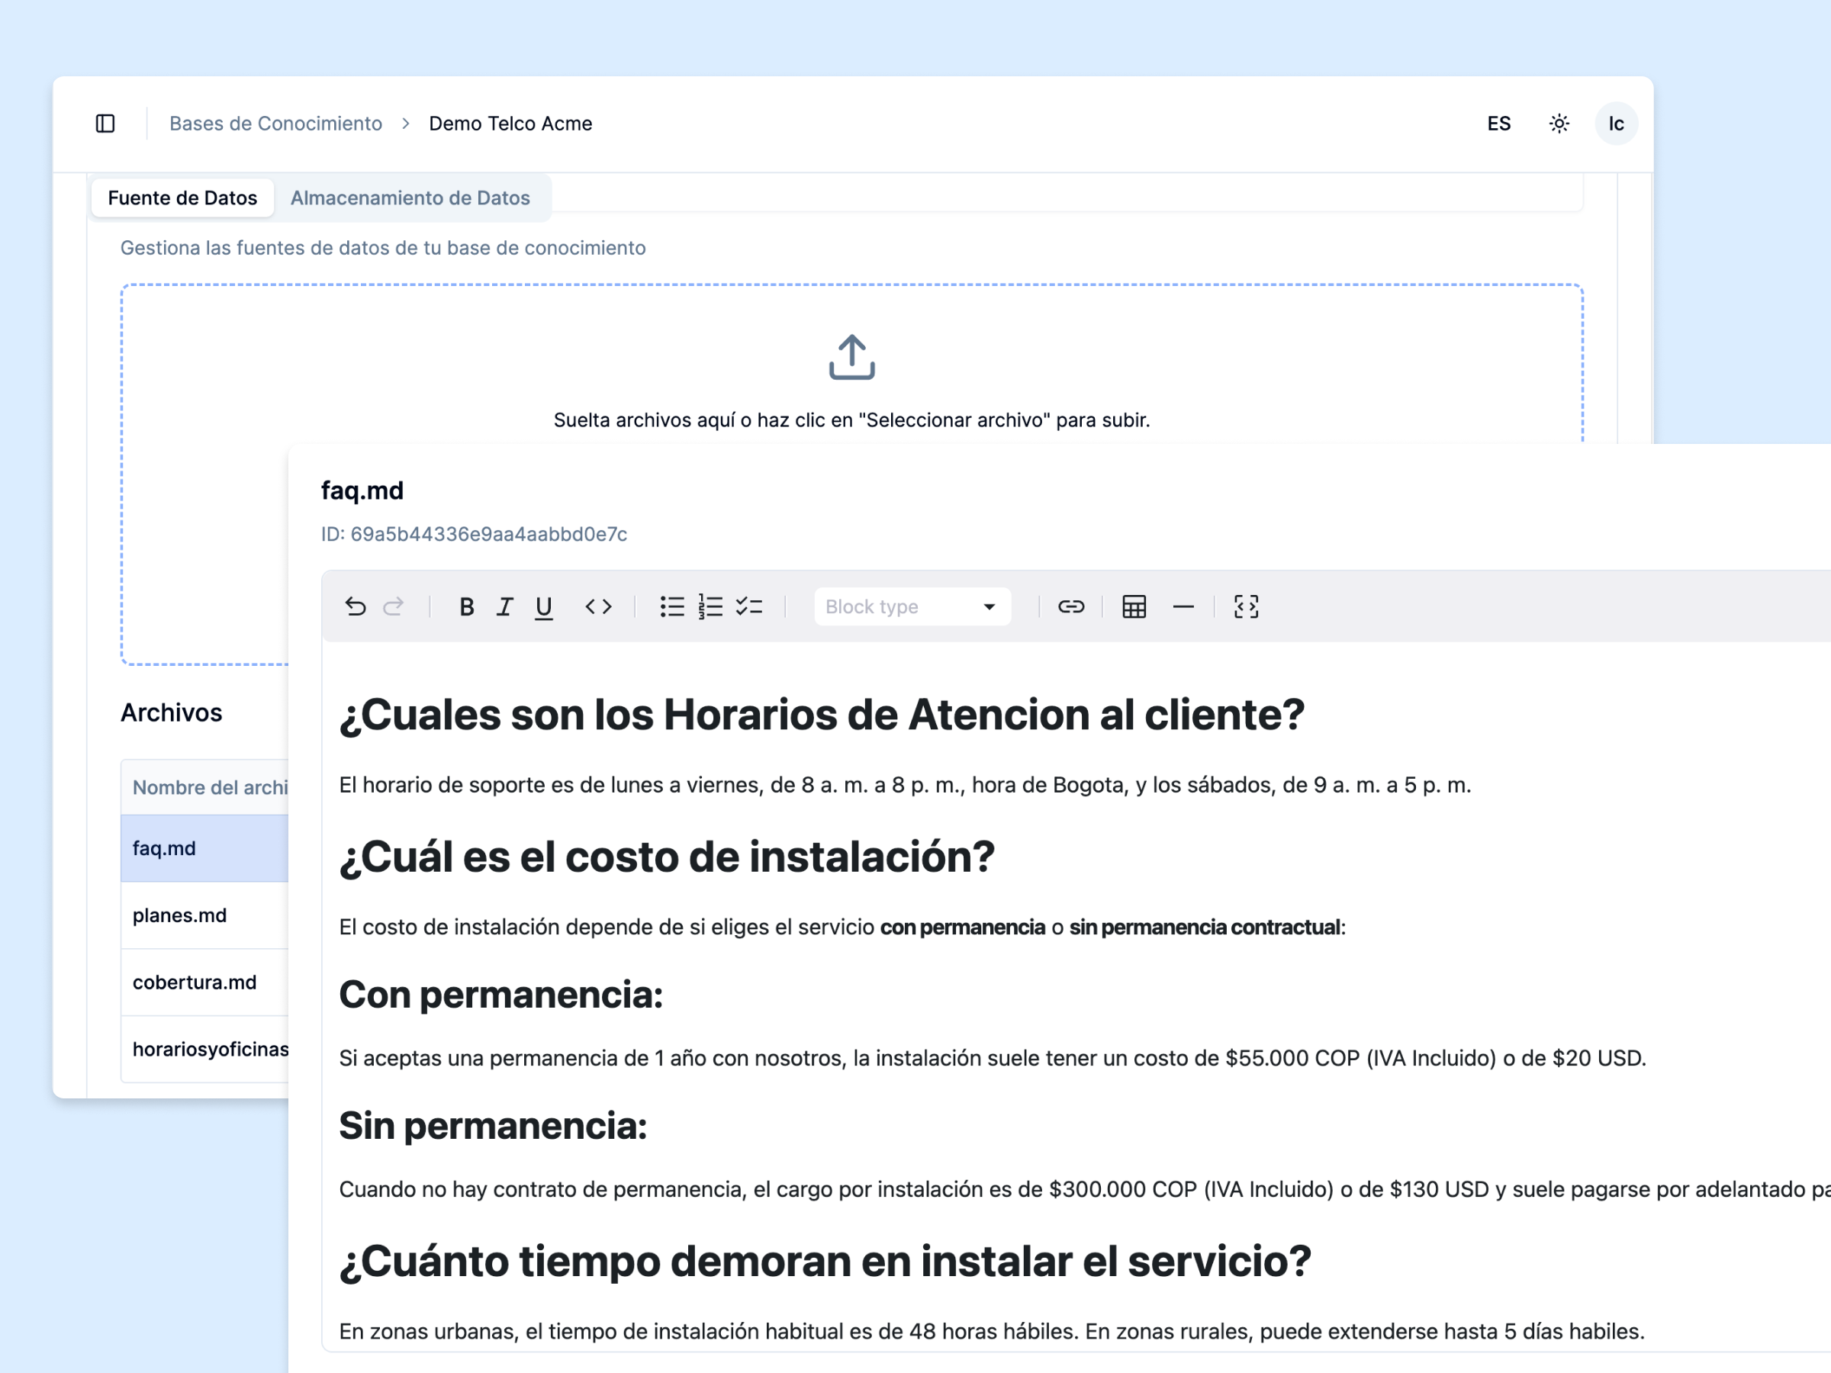1831x1373 pixels.
Task: Enter fullscreen editing mode
Action: [1245, 606]
